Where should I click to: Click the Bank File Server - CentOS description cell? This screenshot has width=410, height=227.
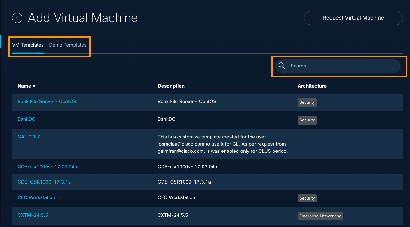coord(187,102)
